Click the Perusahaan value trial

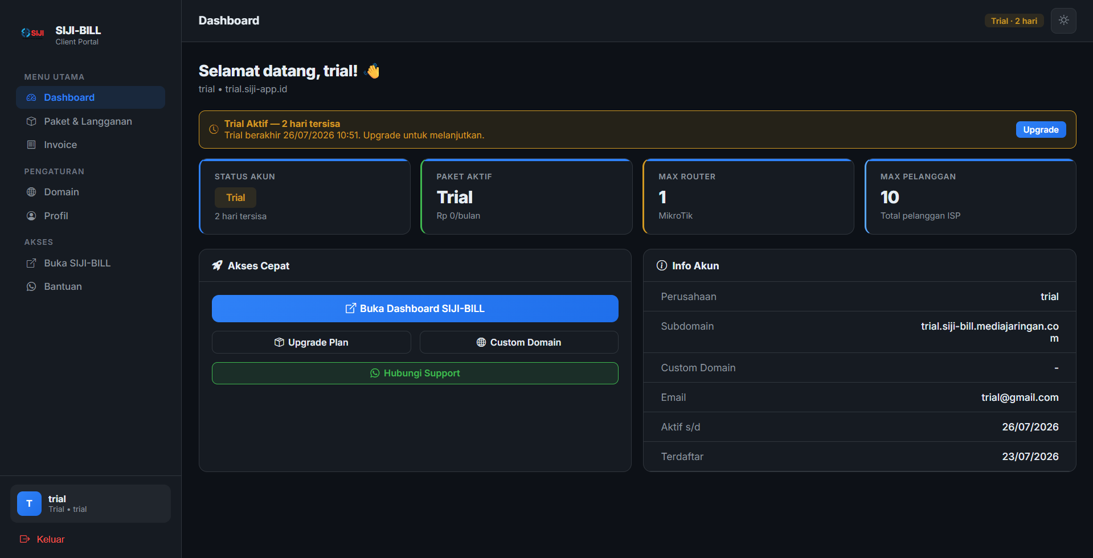[1049, 297]
